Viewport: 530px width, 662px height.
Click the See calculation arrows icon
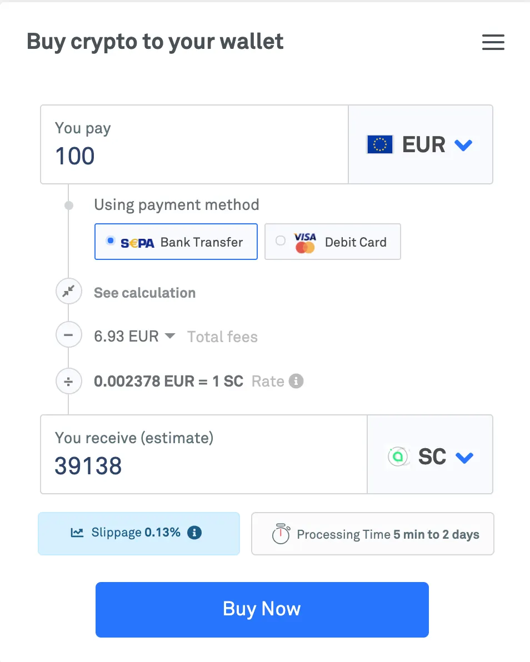point(68,291)
